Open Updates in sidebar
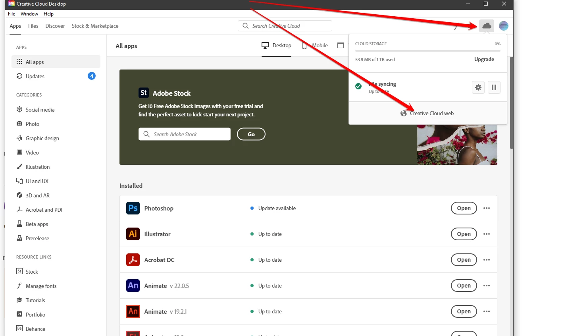Screen dimensions: 566x336 click(x=56, y=76)
